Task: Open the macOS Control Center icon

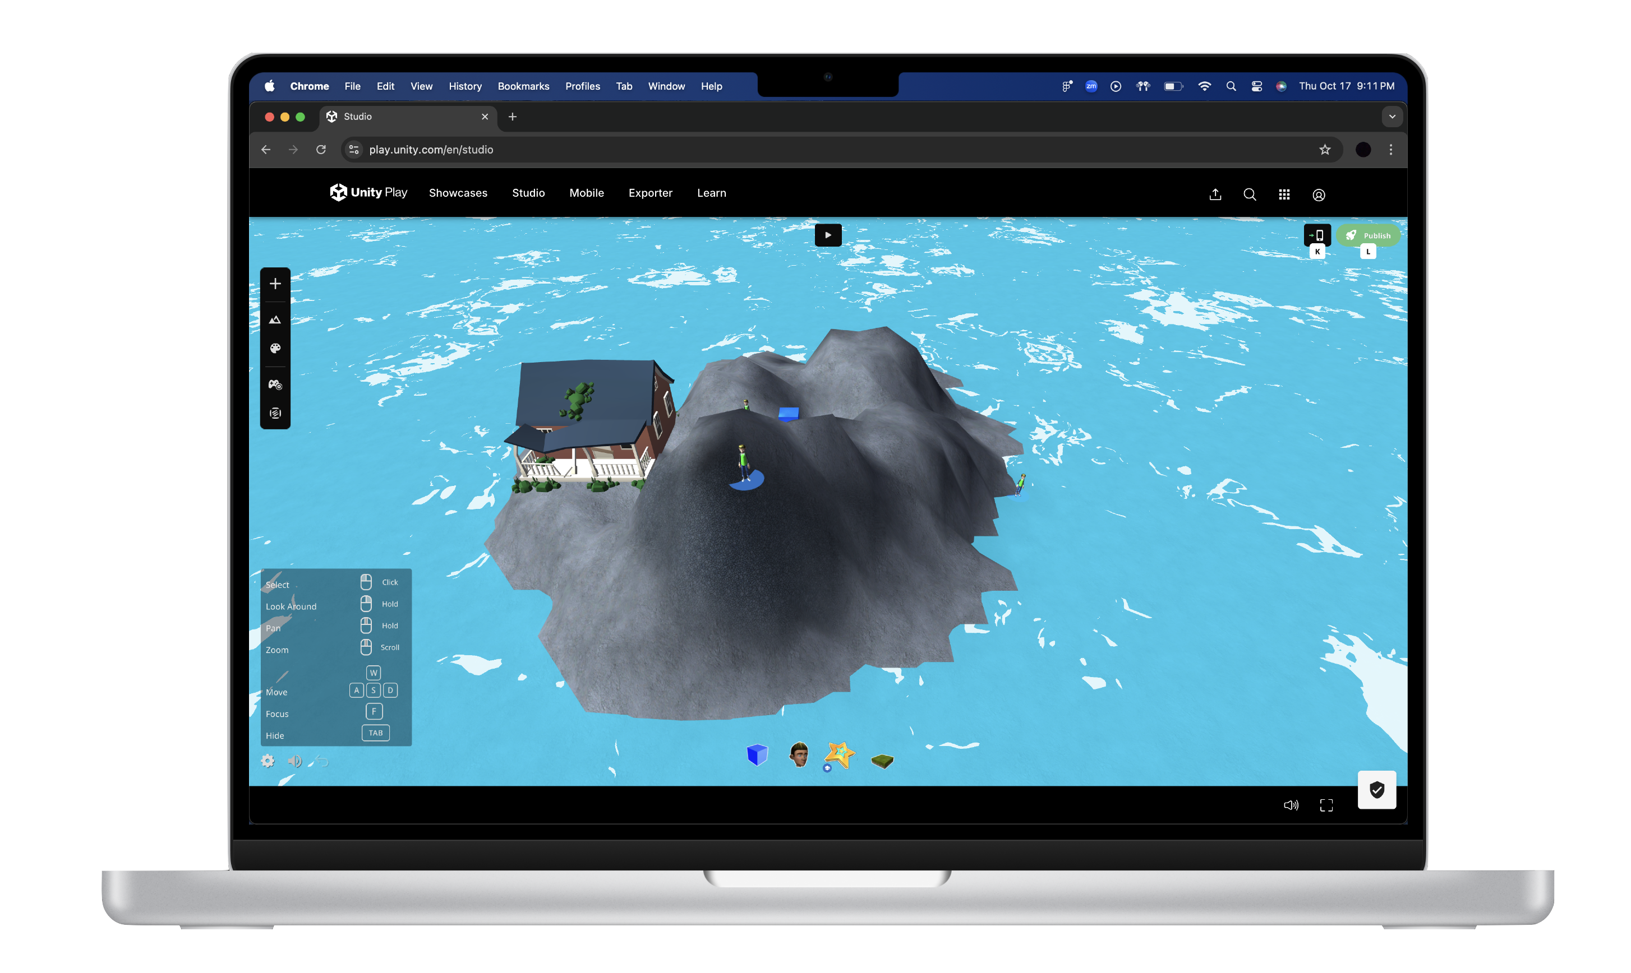Action: click(1256, 86)
